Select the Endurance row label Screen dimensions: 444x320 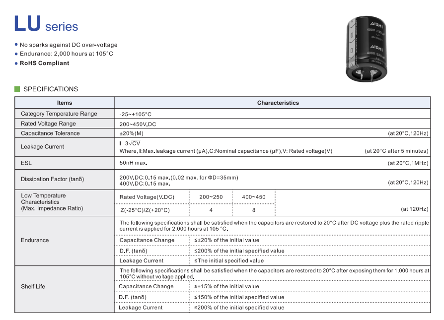(35, 240)
